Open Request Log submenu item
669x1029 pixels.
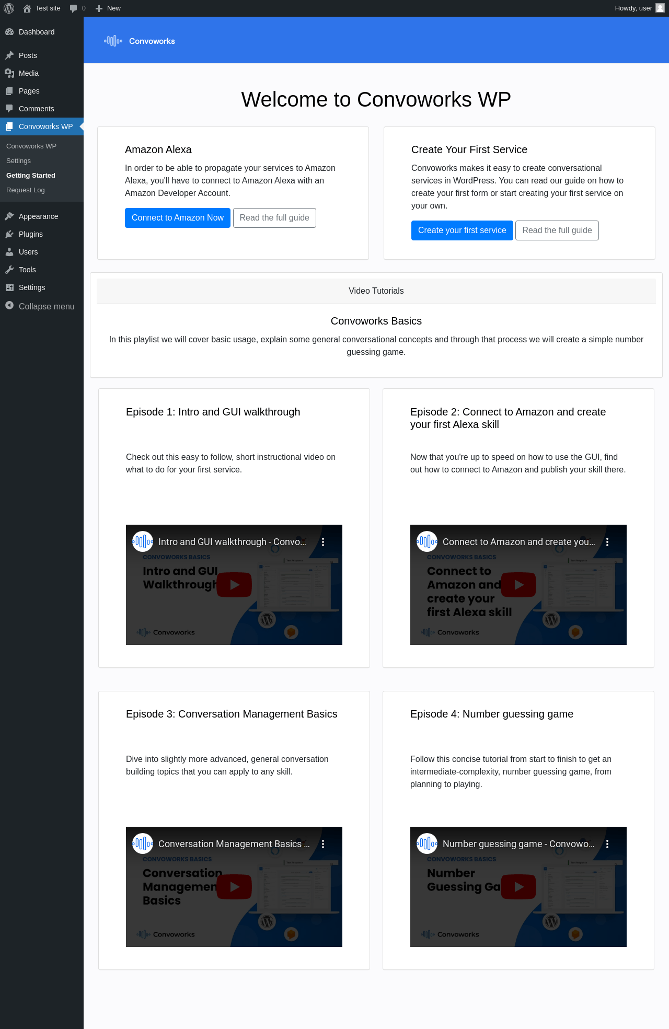(26, 190)
